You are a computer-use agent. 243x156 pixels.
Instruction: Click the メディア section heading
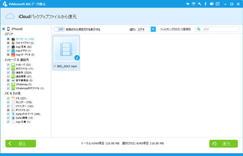tap(9, 34)
